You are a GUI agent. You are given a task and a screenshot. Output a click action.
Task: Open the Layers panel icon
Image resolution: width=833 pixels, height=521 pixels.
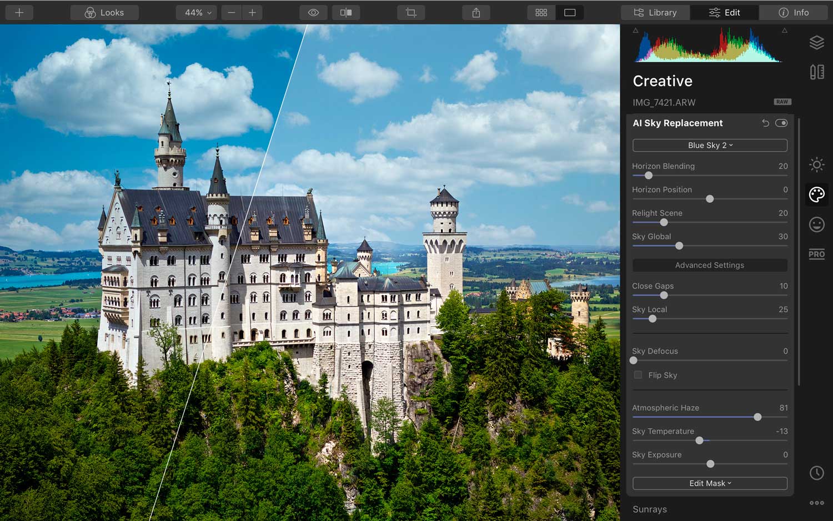tap(817, 42)
